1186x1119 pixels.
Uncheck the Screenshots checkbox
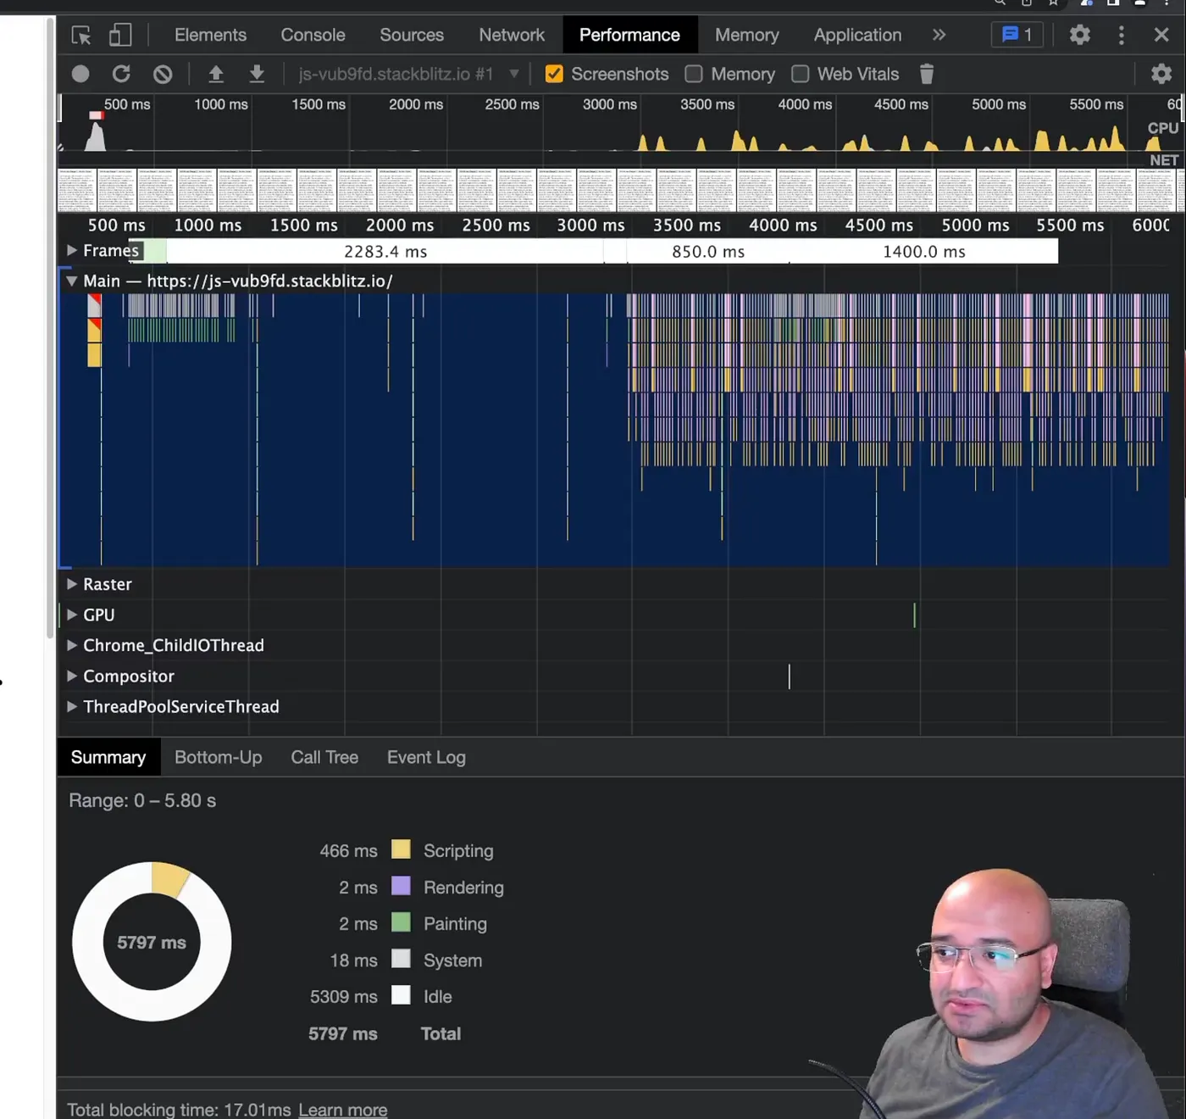(x=554, y=75)
